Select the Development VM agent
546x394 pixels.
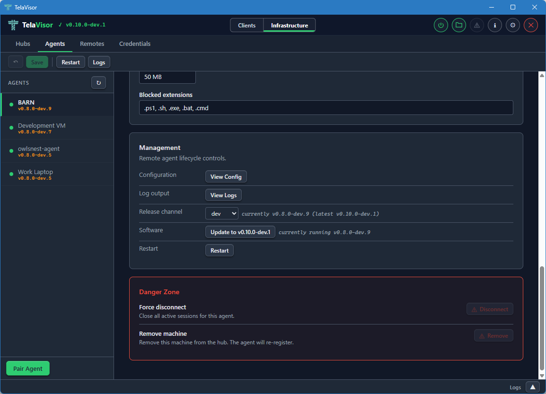pyautogui.click(x=52, y=128)
